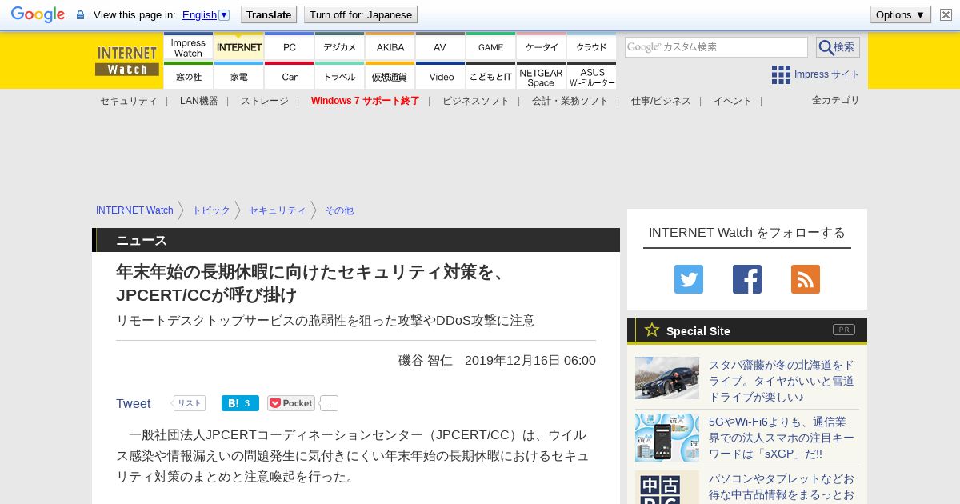Image resolution: width=960 pixels, height=504 pixels.
Task: Open the 窓の杜 tab
Action: tap(188, 76)
